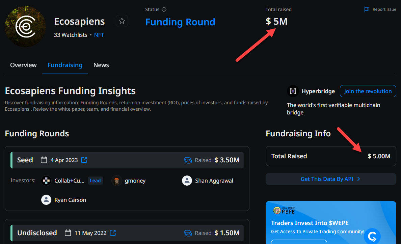
Task: Open the News tab
Action: coord(101,65)
